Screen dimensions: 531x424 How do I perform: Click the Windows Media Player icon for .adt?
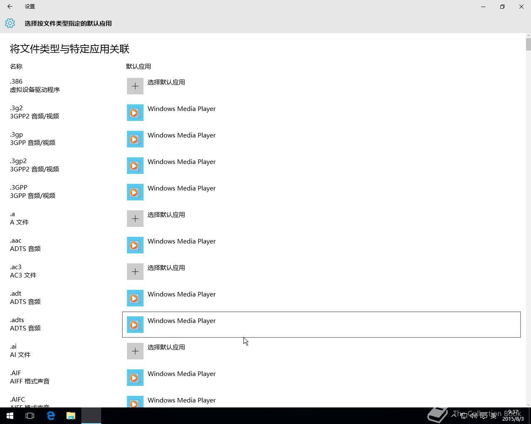[x=135, y=298]
